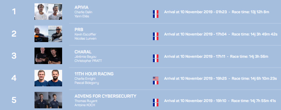
Task: Click the French flag icon beside PRB
Action: [x=156, y=36]
